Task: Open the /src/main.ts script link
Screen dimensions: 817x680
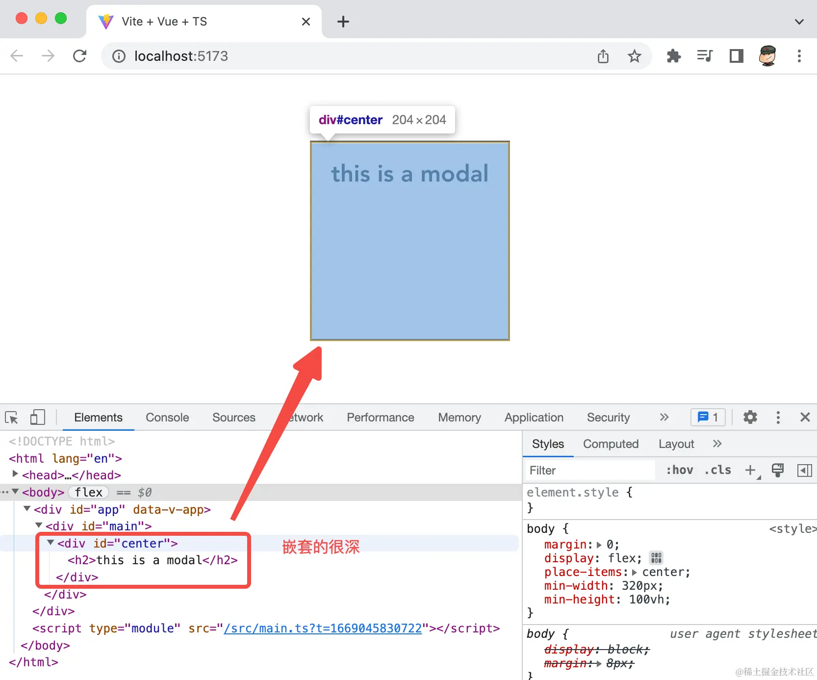Action: (x=323, y=628)
